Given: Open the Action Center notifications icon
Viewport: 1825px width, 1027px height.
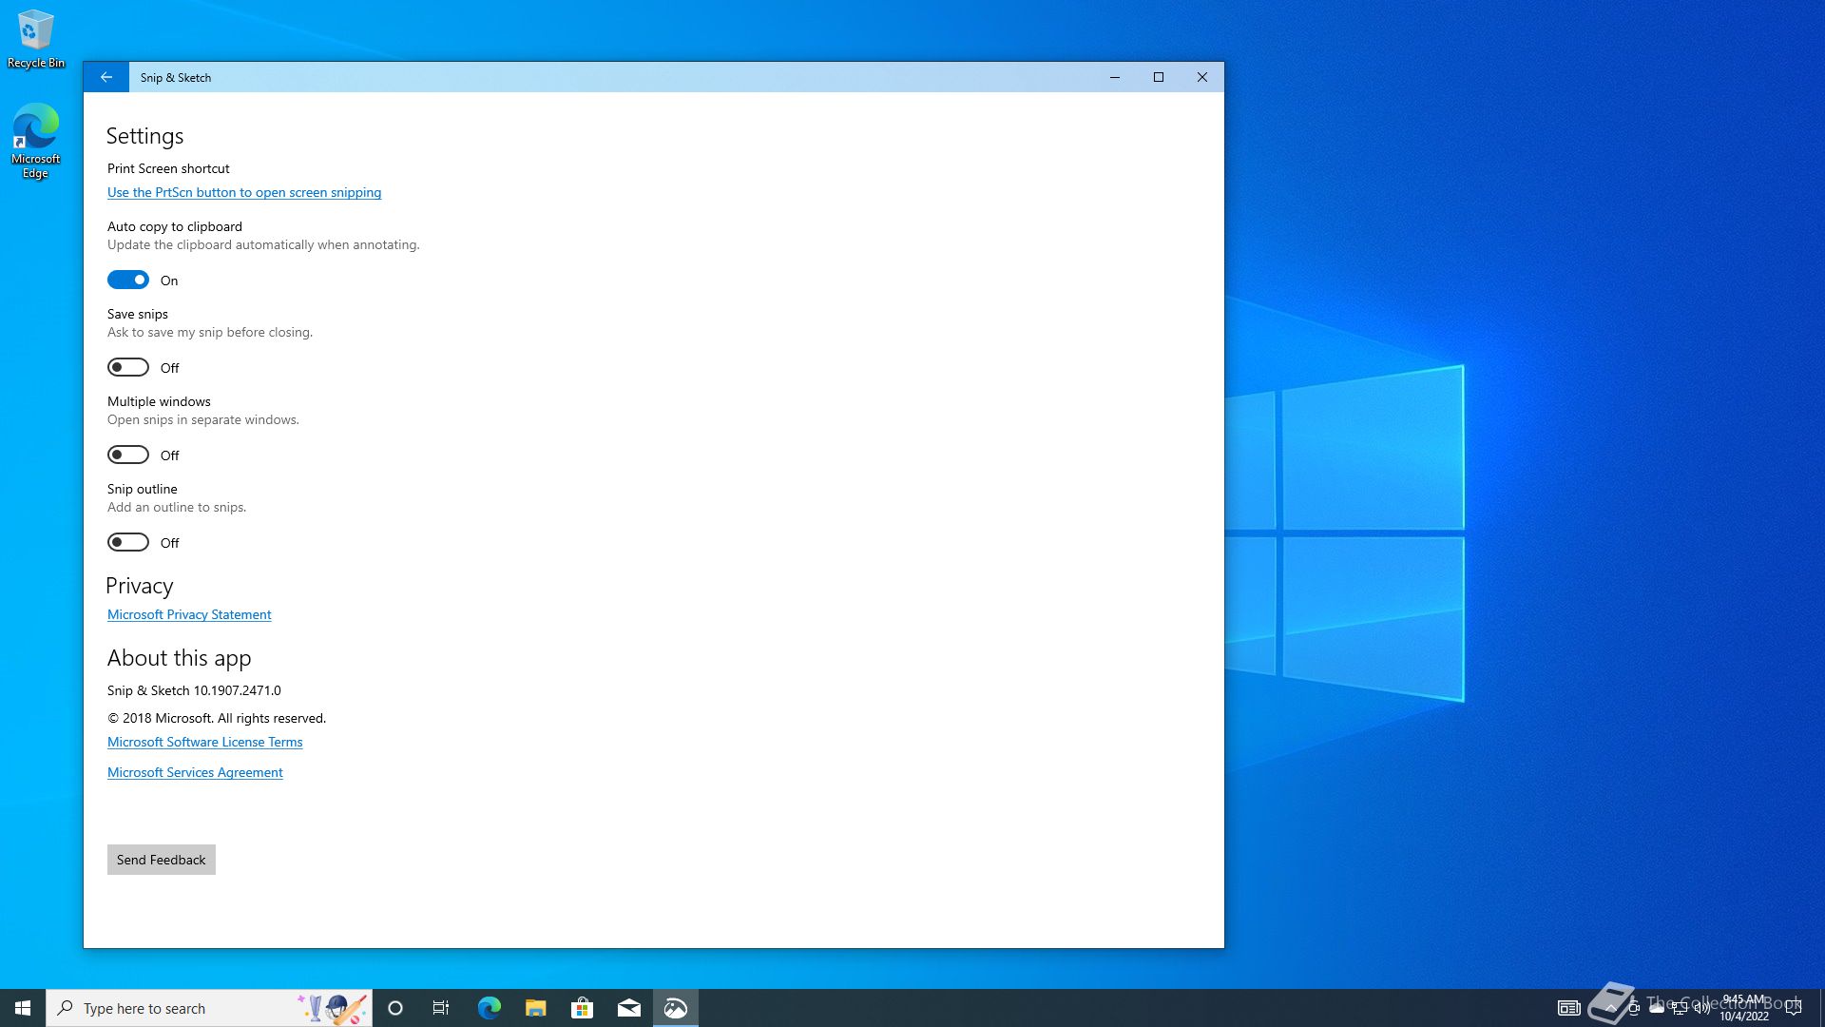Looking at the screenshot, I should pyautogui.click(x=1794, y=1008).
